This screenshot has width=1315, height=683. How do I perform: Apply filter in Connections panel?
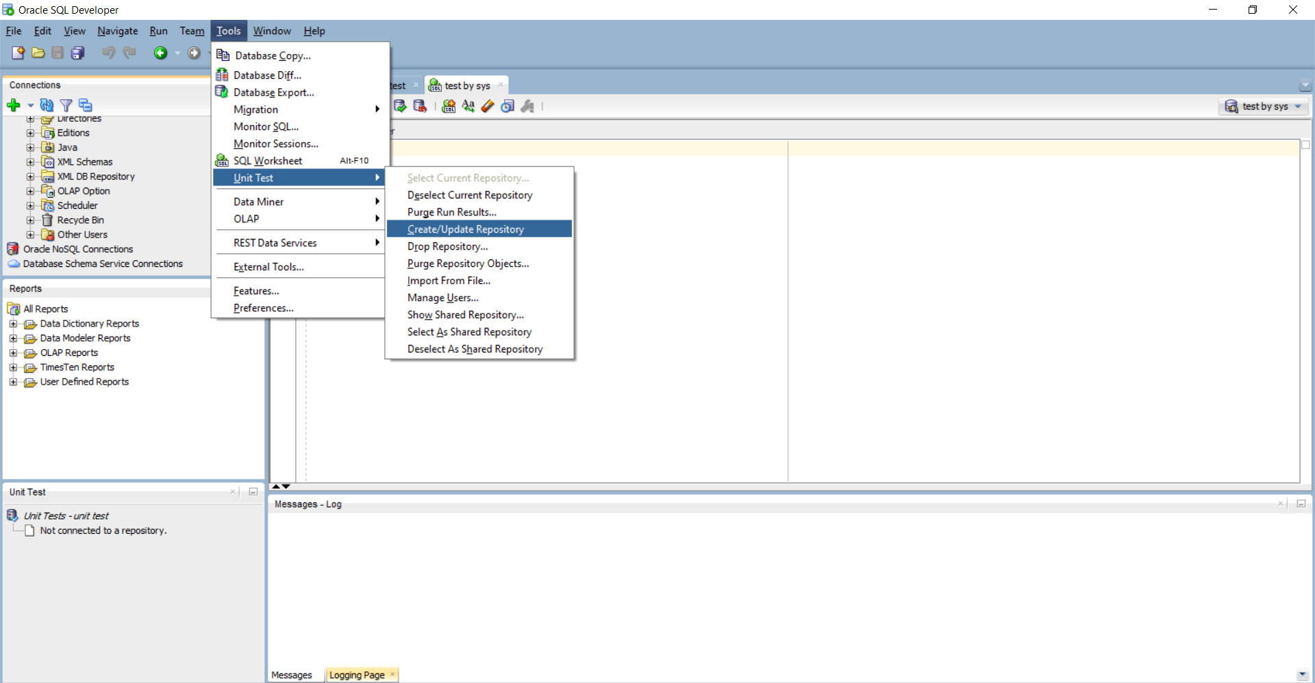click(x=66, y=105)
